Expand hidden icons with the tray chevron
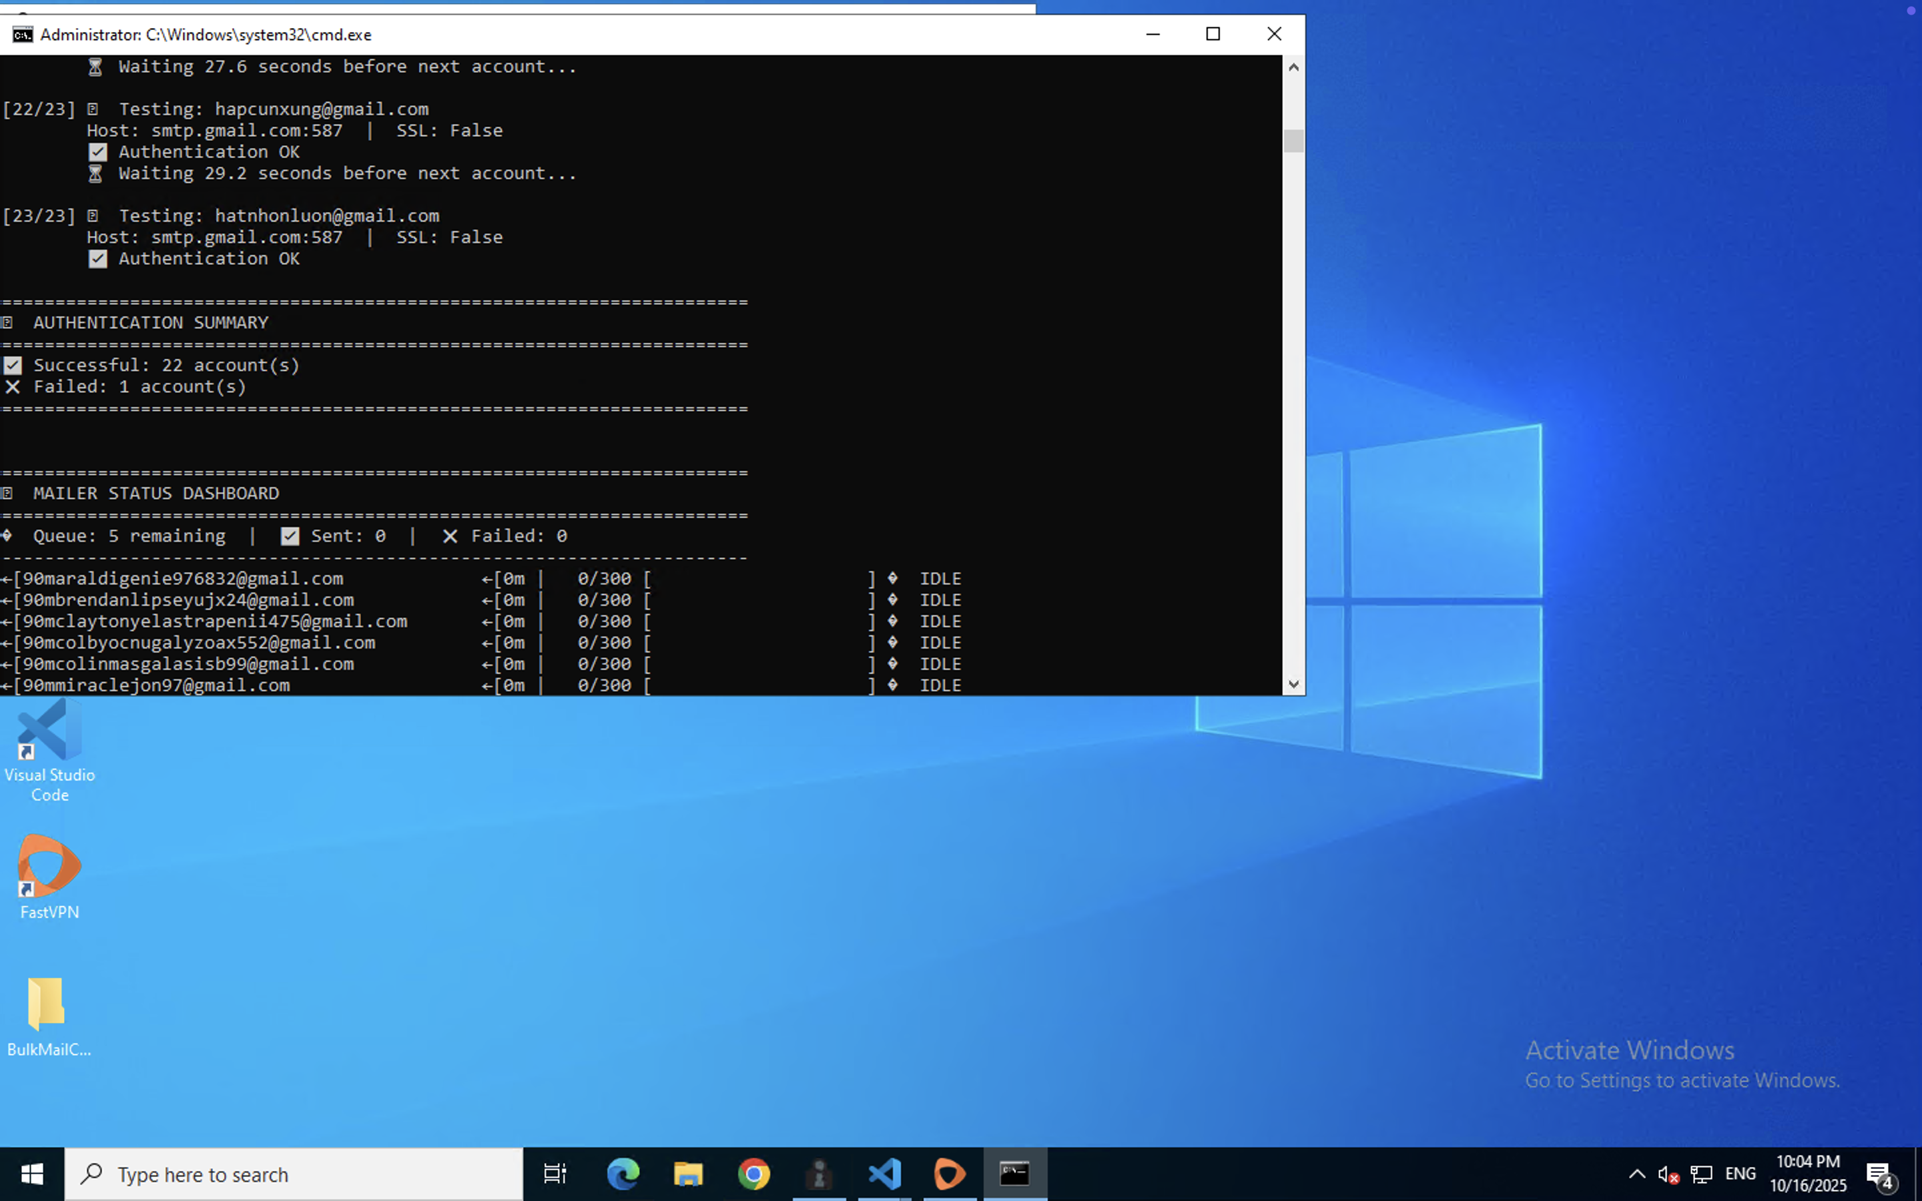This screenshot has width=1922, height=1201. tap(1637, 1173)
